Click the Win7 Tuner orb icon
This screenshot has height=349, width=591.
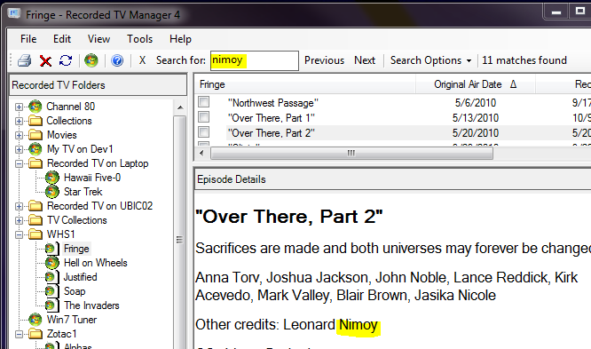click(35, 320)
